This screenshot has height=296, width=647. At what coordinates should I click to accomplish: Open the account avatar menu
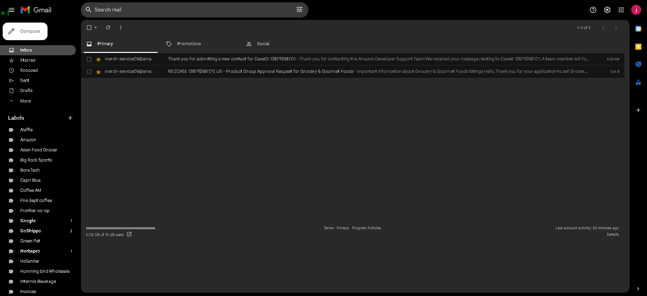(636, 10)
